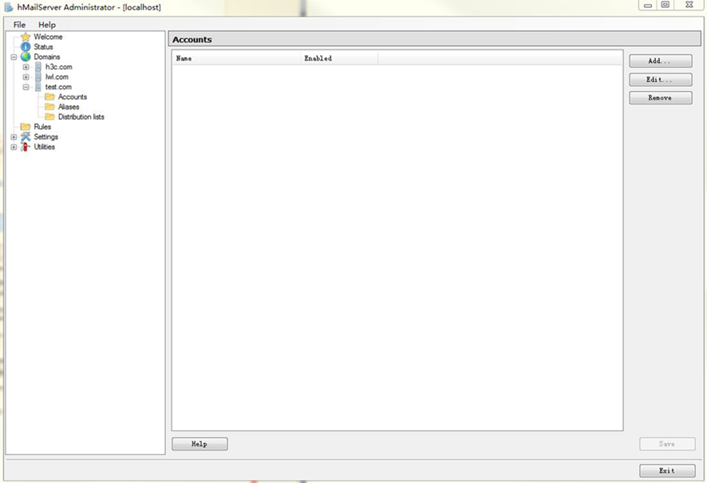Sort accounts by the Name column header
This screenshot has height=483, width=707.
[x=236, y=58]
